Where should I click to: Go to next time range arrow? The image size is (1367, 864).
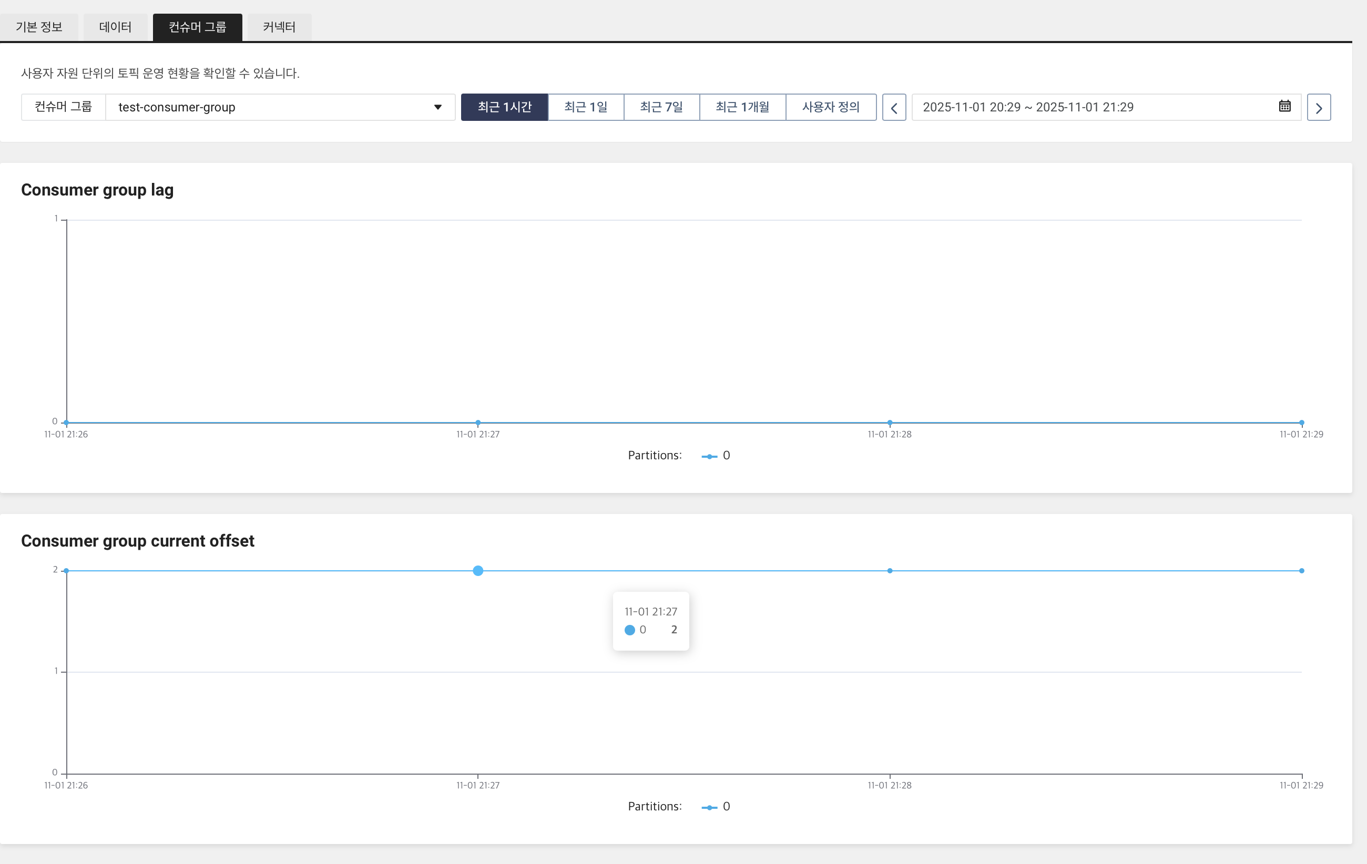(1318, 107)
